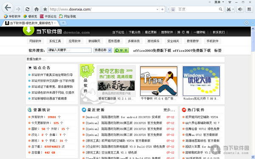Open the 华彩软件 bookmark

[x=12, y=17]
